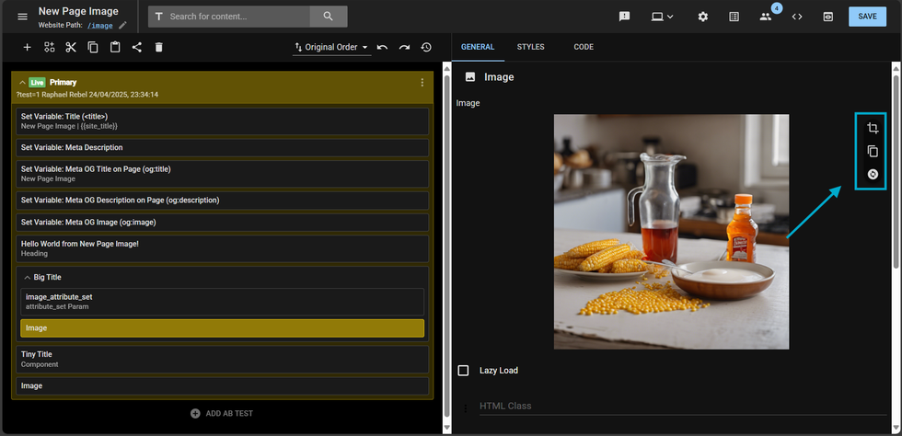This screenshot has height=436, width=902.
Task: Open page settings gear
Action: click(x=703, y=17)
